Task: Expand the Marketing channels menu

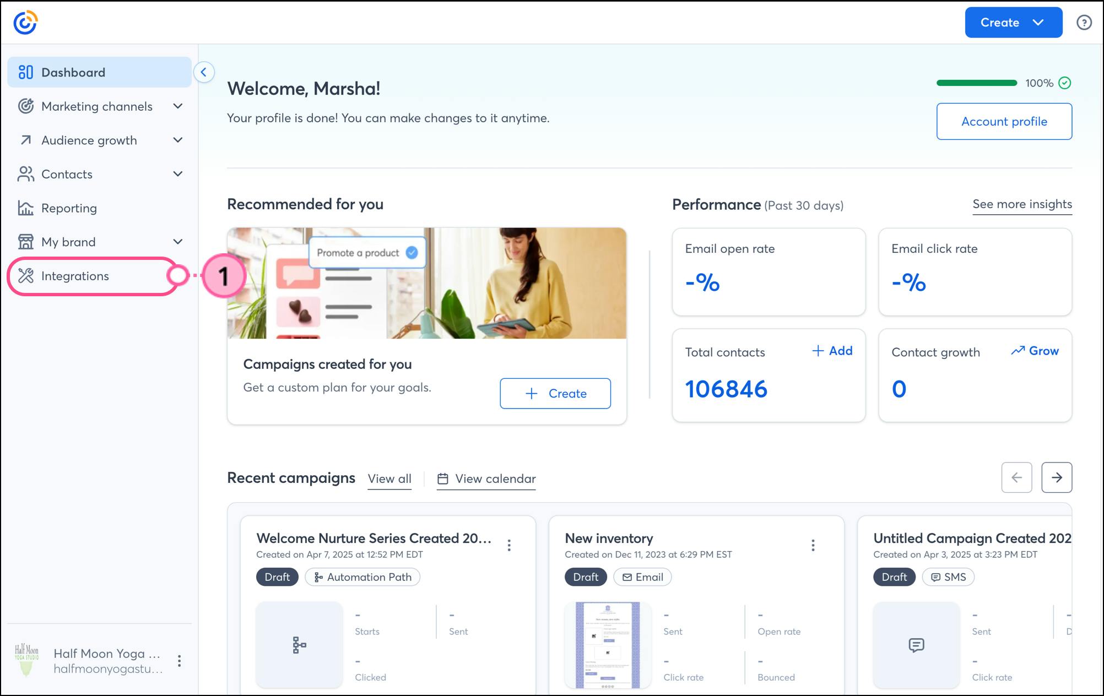Action: (x=177, y=106)
